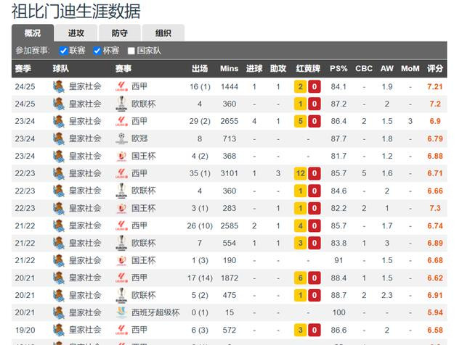
Task: Sort by the Mins column header
Action: [230, 68]
